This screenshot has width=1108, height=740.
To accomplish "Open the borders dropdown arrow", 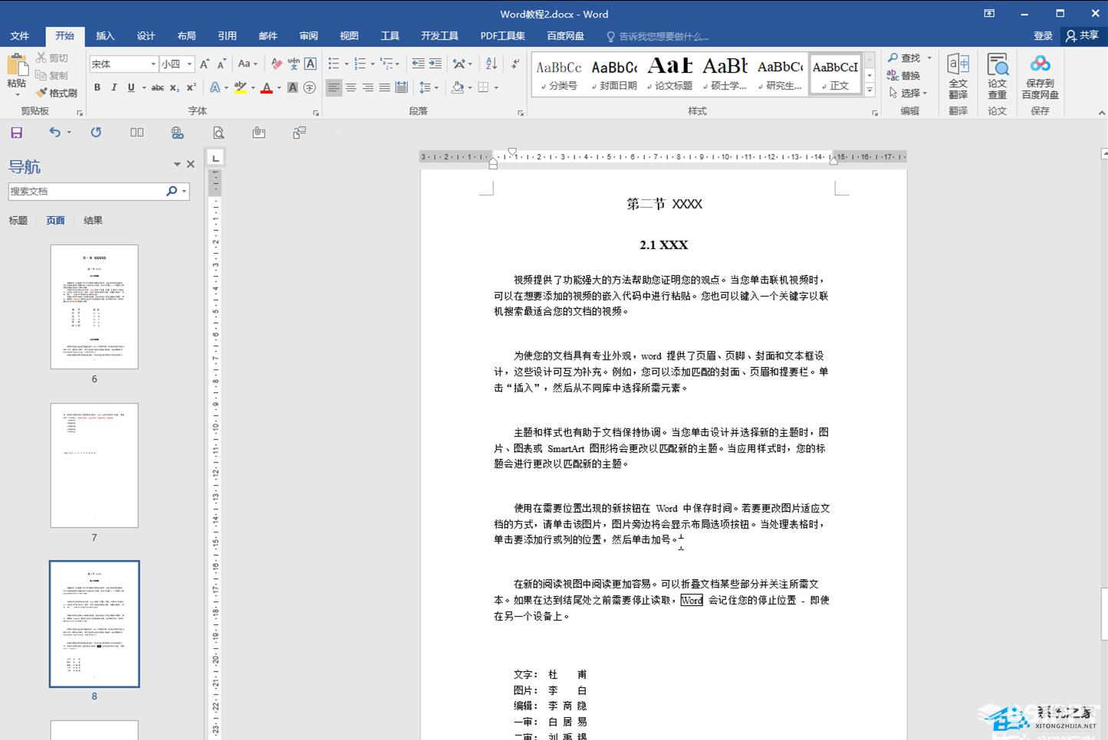I will click(x=497, y=88).
